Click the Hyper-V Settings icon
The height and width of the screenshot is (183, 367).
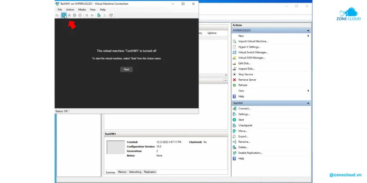(x=234, y=47)
